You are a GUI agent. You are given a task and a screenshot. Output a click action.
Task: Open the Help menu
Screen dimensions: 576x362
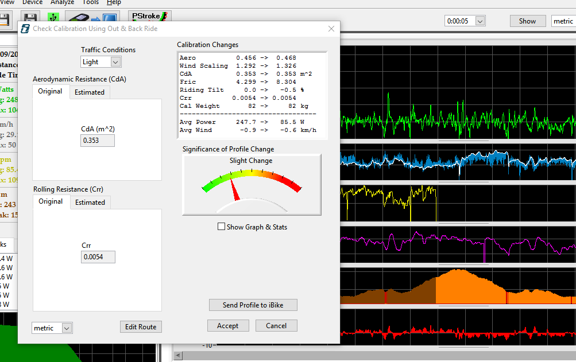(x=114, y=2)
